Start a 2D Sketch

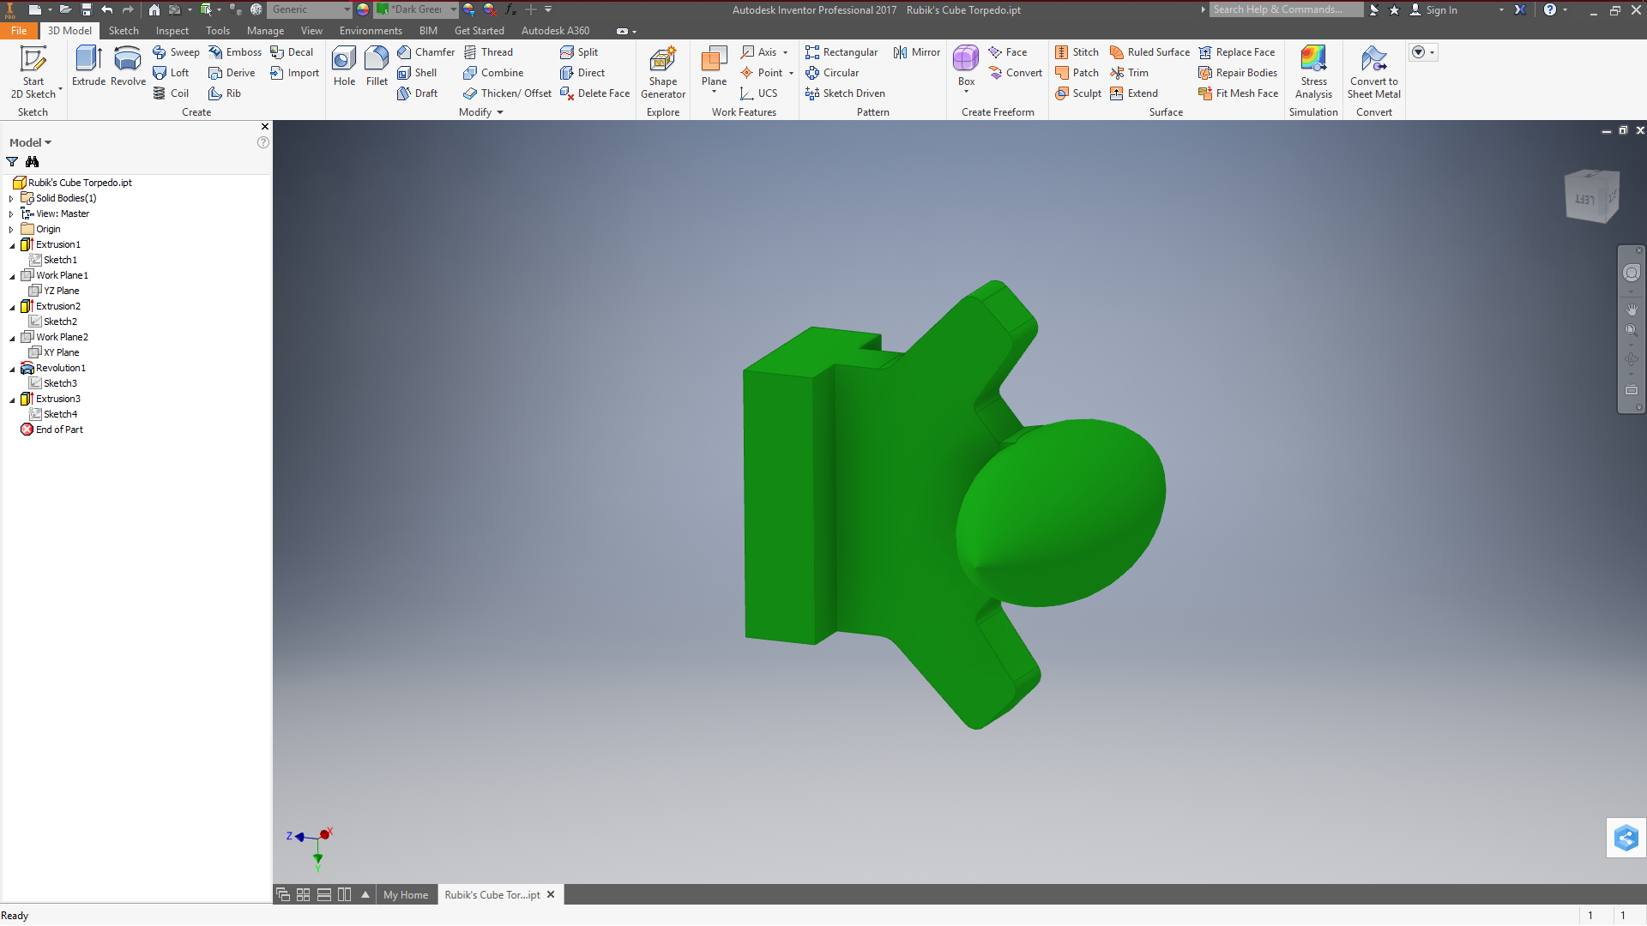coord(33,72)
